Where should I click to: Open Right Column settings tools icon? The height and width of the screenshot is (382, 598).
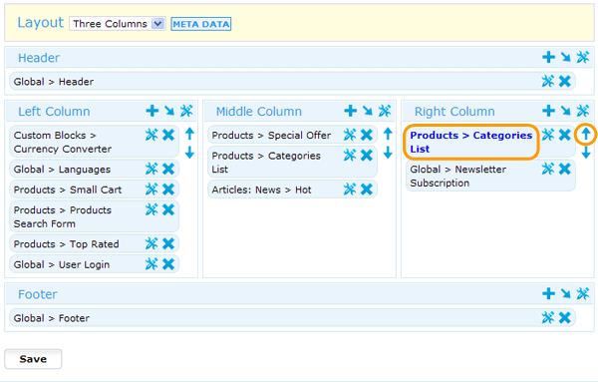583,111
